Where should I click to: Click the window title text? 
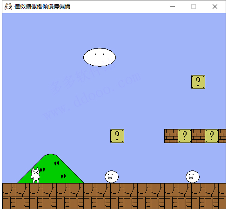[x=42, y=7]
